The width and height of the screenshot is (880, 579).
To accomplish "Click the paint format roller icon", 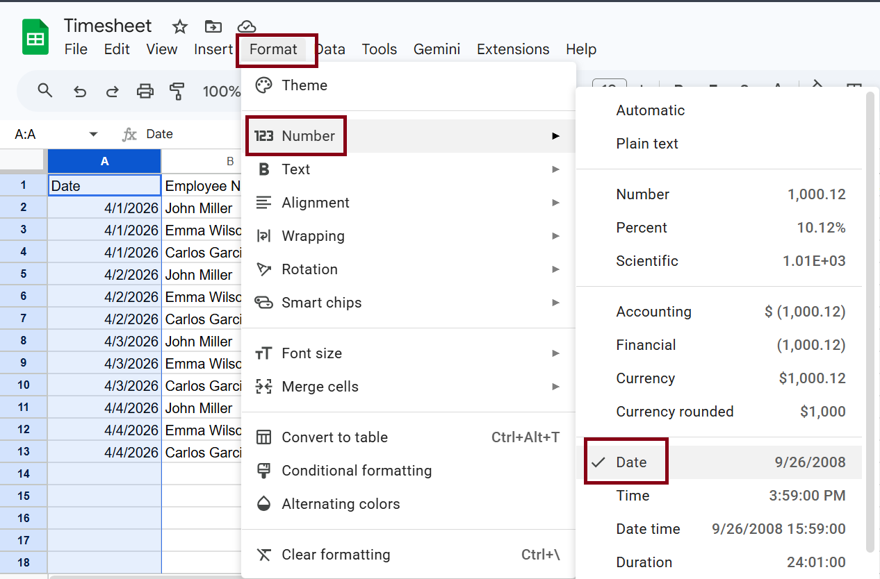I will [177, 91].
